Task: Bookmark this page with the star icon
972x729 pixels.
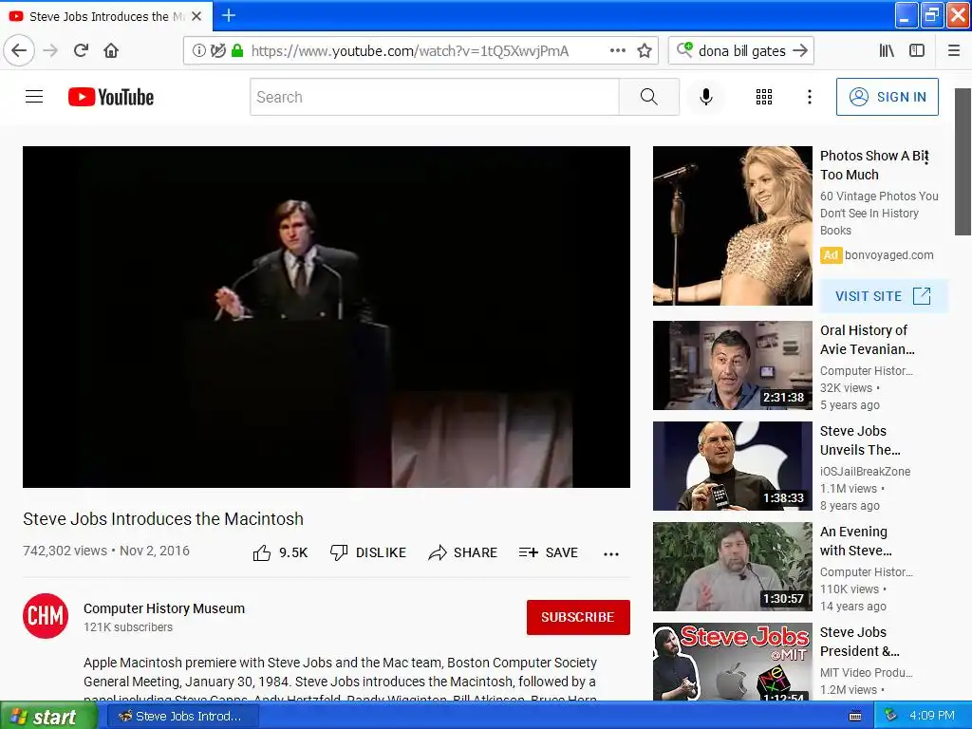Action: coord(645,51)
